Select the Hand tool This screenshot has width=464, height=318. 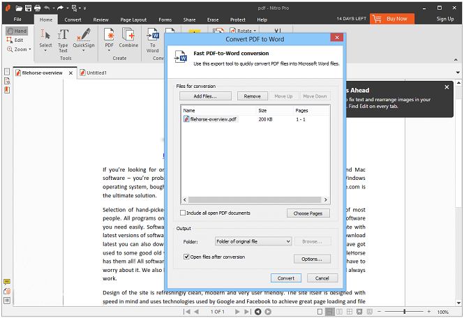point(17,31)
